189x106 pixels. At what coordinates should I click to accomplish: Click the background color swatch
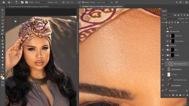tap(4, 79)
